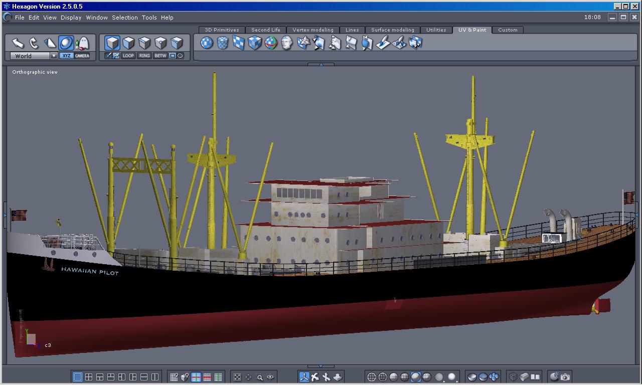Click the vertical two-pane viewport layout
This screenshot has width=642, height=385.
tap(155, 377)
